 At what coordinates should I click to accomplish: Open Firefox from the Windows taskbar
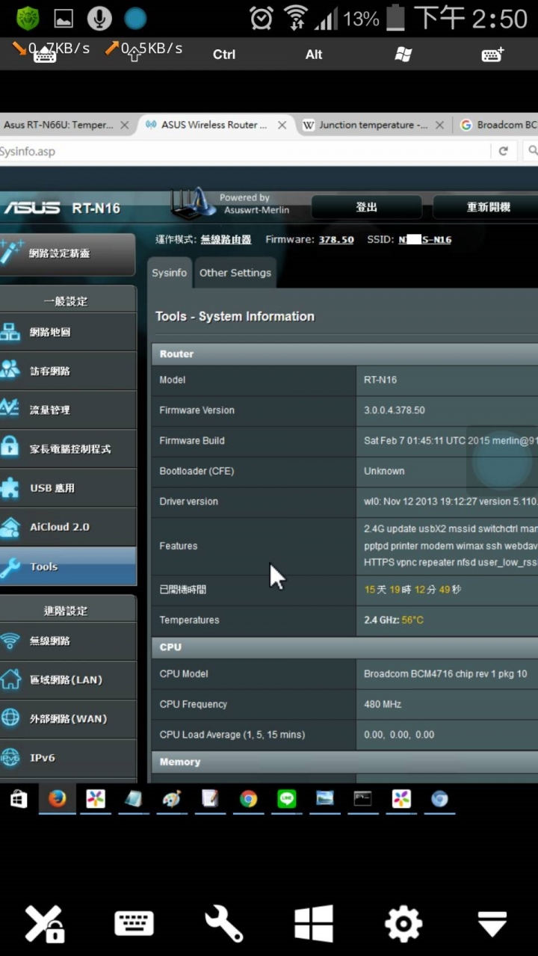(58, 799)
